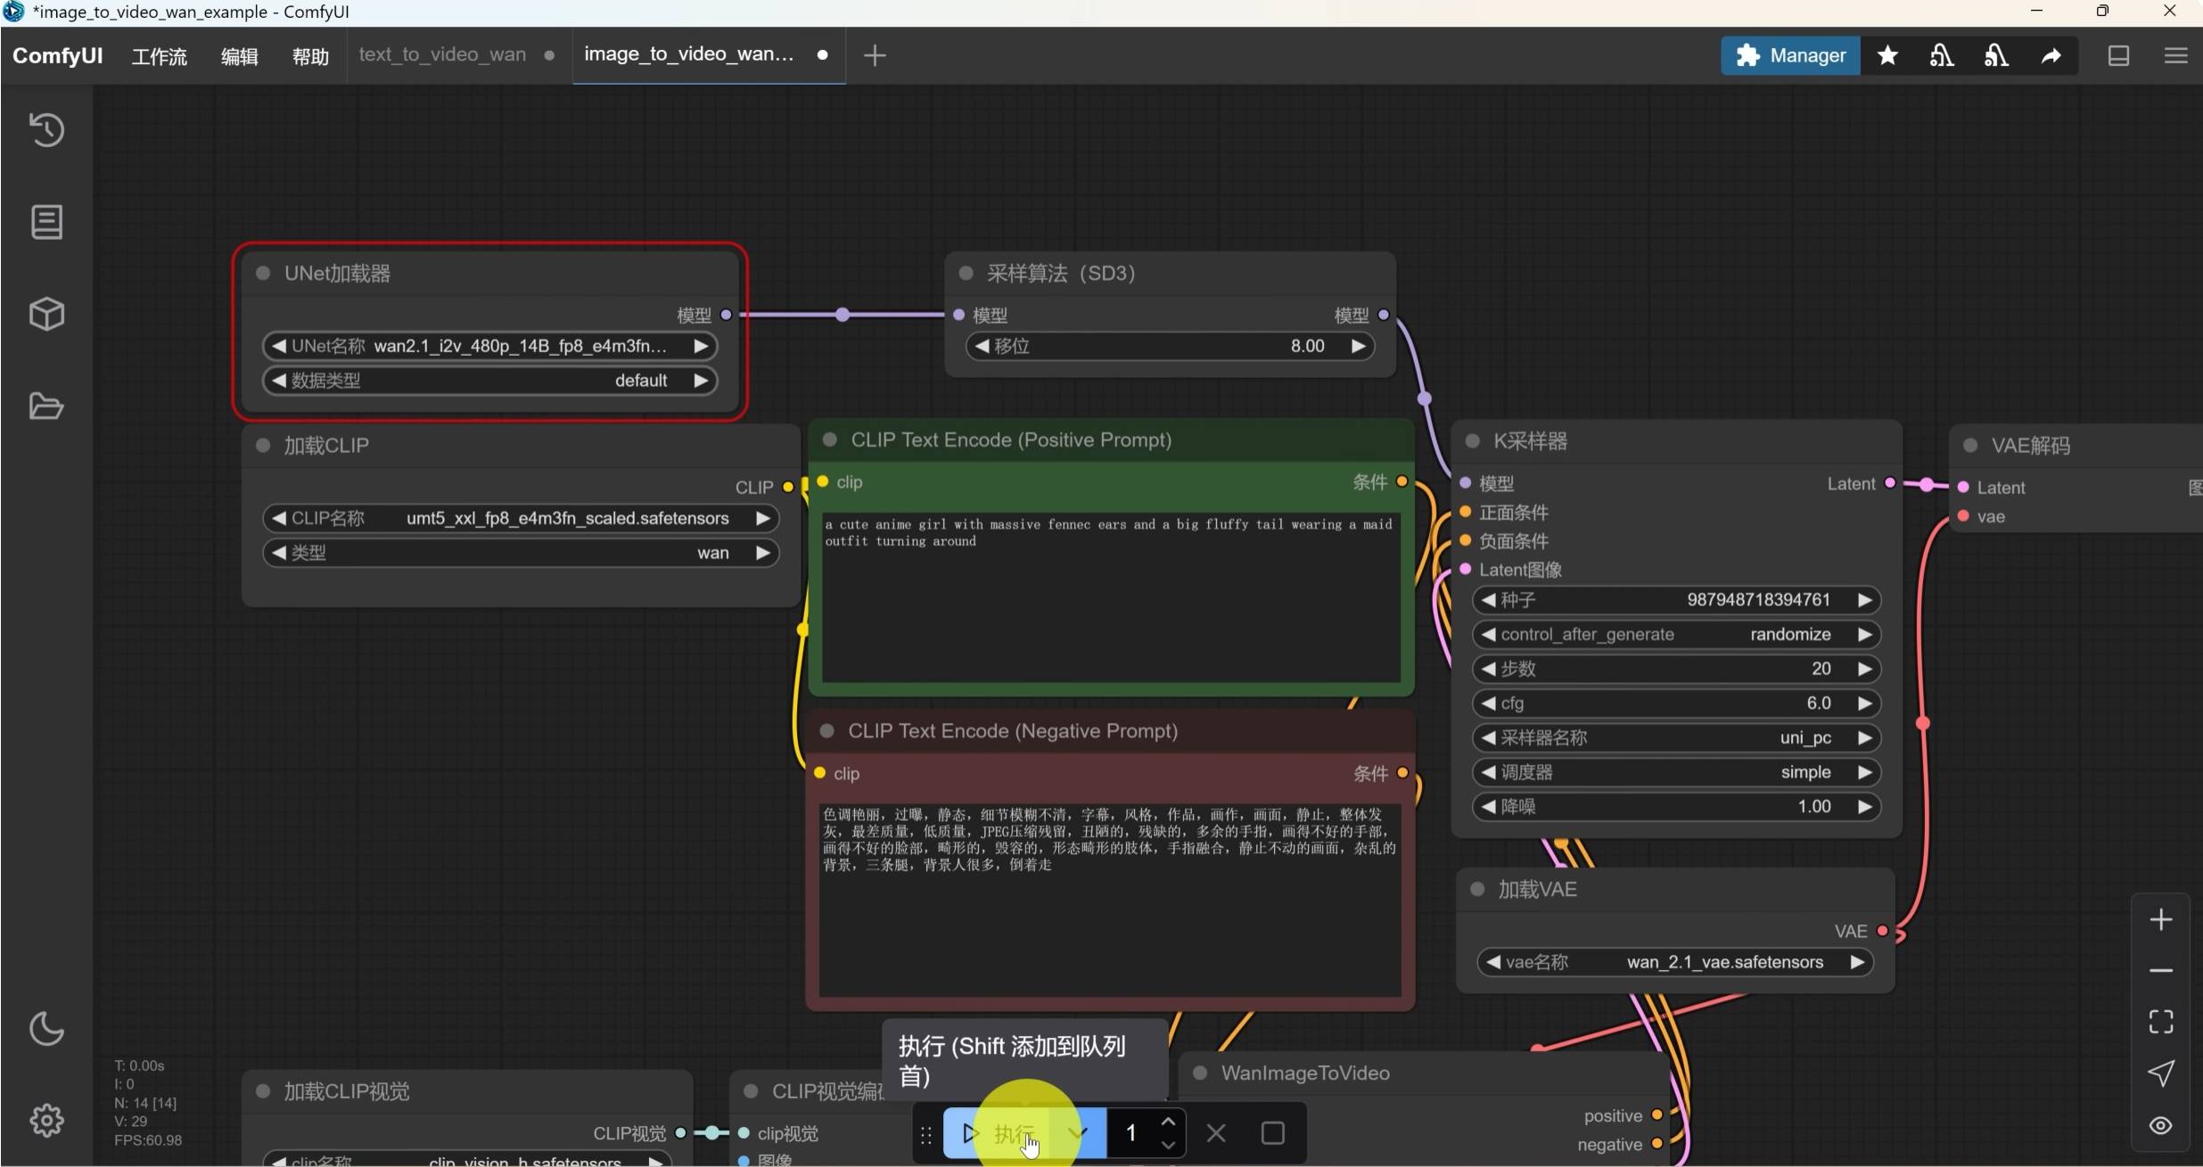Grab the action bar drag handle dots
This screenshot has height=1167, width=2203.
pos(926,1134)
